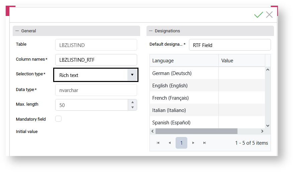Sort by the Language column header
This screenshot has height=172, width=294.
pyautogui.click(x=184, y=61)
